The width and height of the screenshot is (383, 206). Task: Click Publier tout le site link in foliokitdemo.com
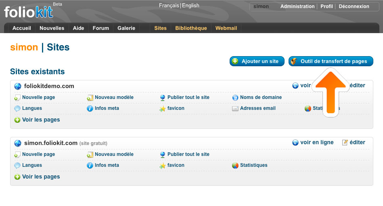pyautogui.click(x=188, y=97)
